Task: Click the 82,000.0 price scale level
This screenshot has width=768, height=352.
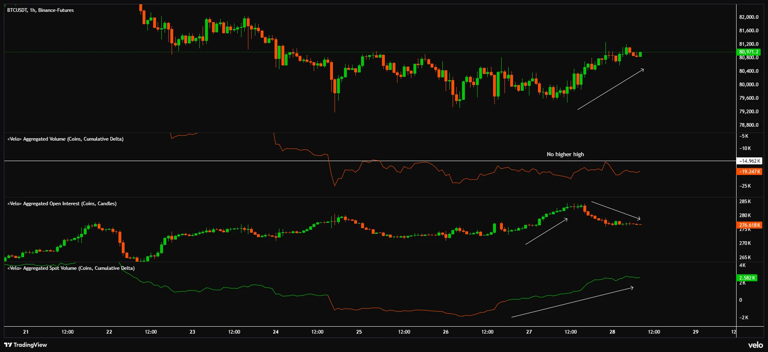Action: click(x=749, y=17)
